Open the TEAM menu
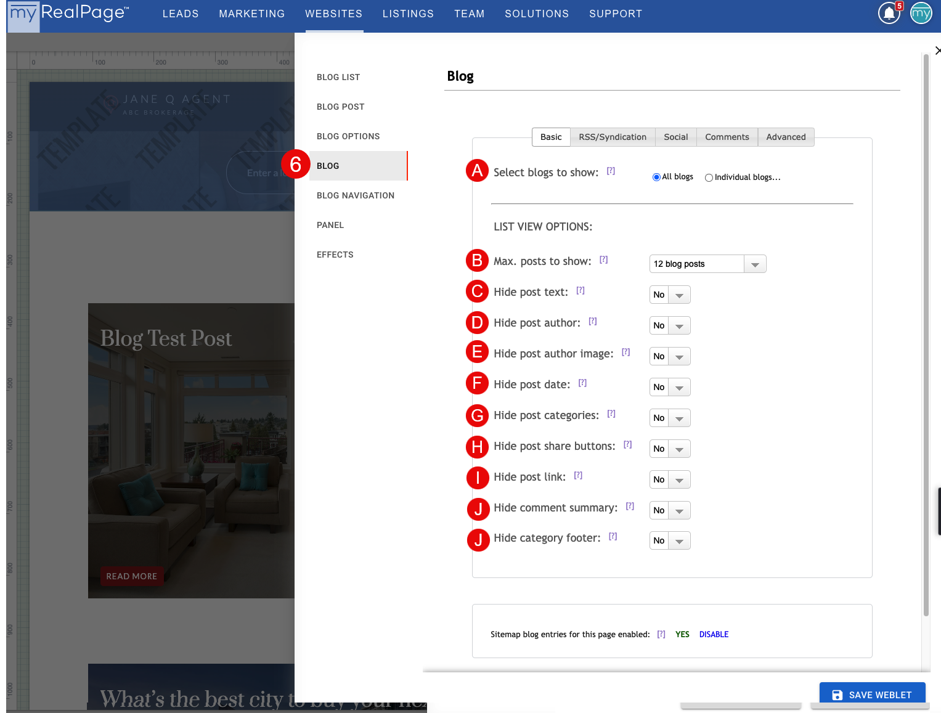The height and width of the screenshot is (713, 941). (x=470, y=14)
